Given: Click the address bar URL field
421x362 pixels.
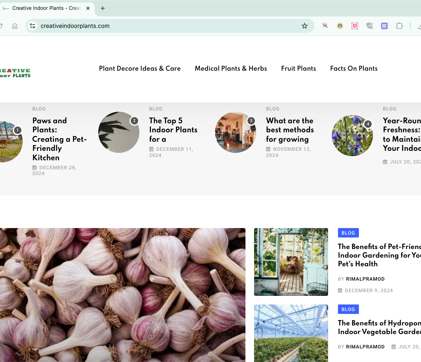Looking at the screenshot, I should (x=164, y=26).
